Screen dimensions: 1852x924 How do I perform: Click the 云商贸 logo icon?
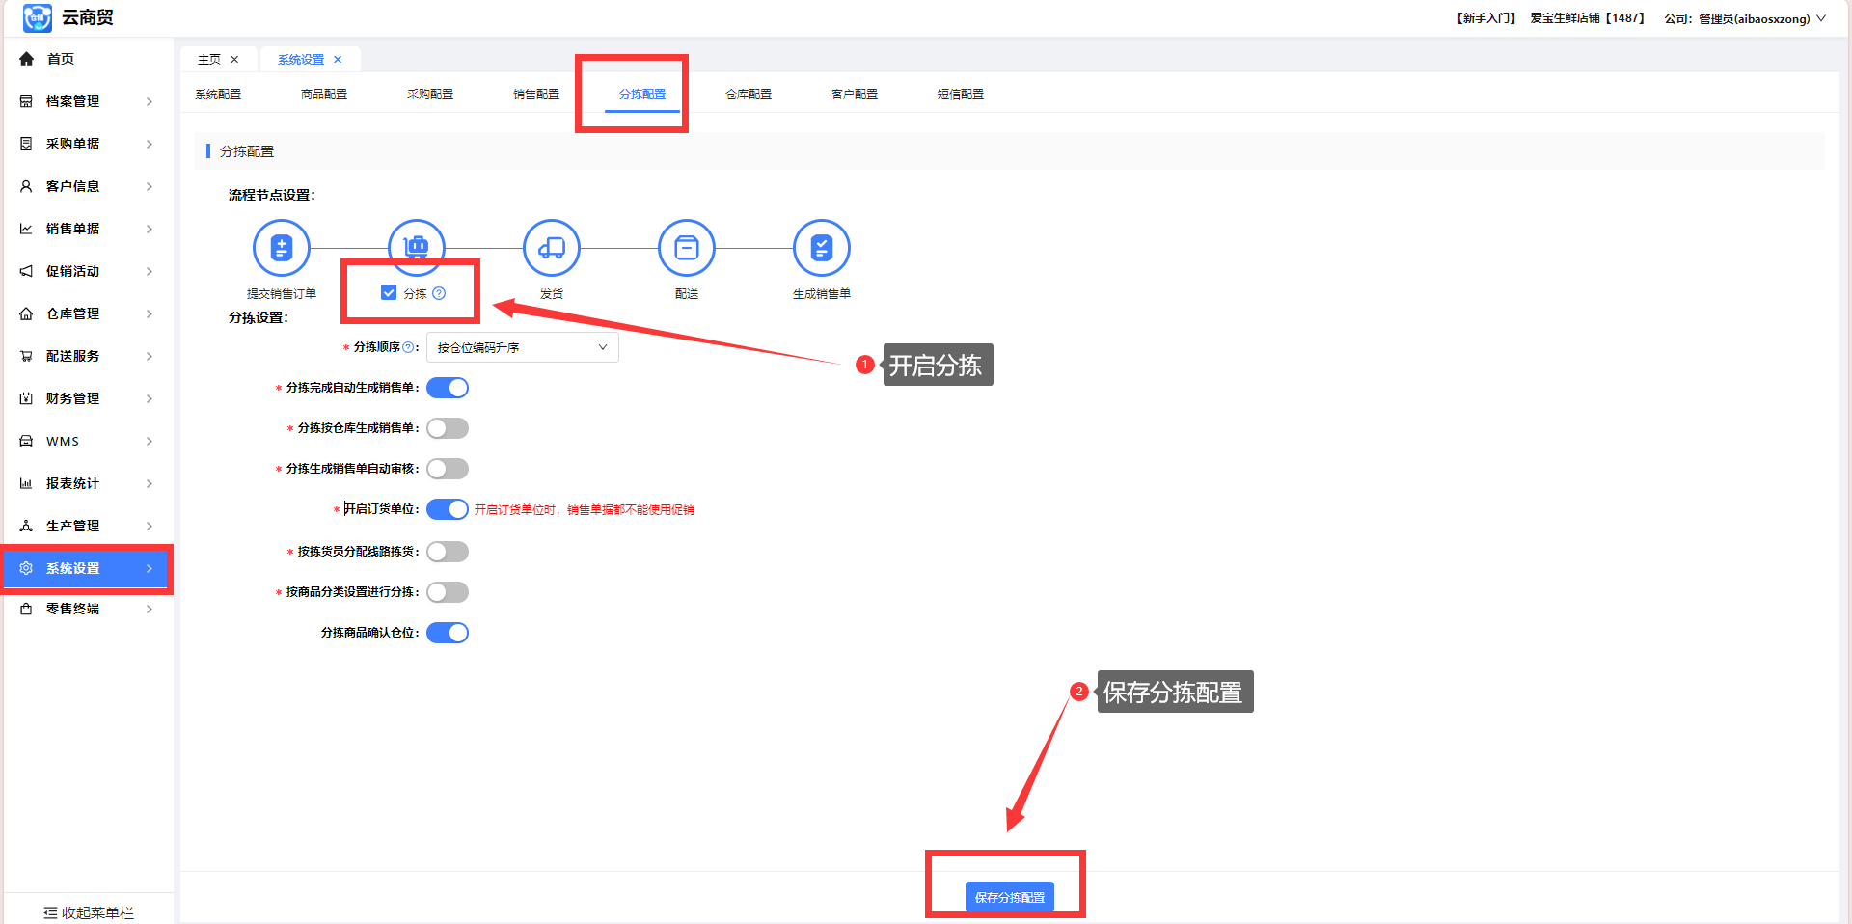pyautogui.click(x=37, y=17)
